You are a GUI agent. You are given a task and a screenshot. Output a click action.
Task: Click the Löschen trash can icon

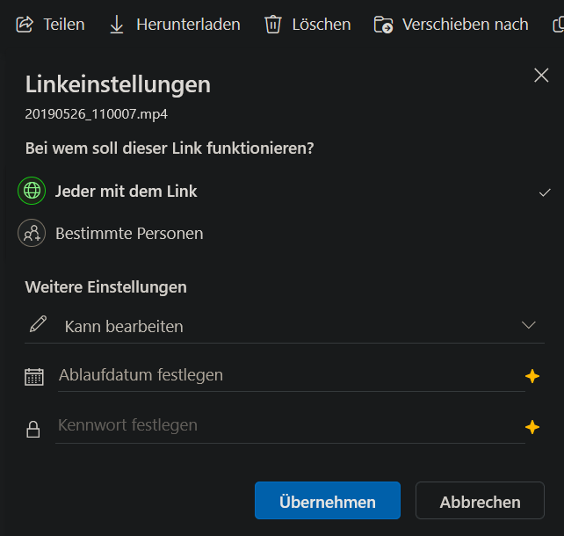click(273, 25)
